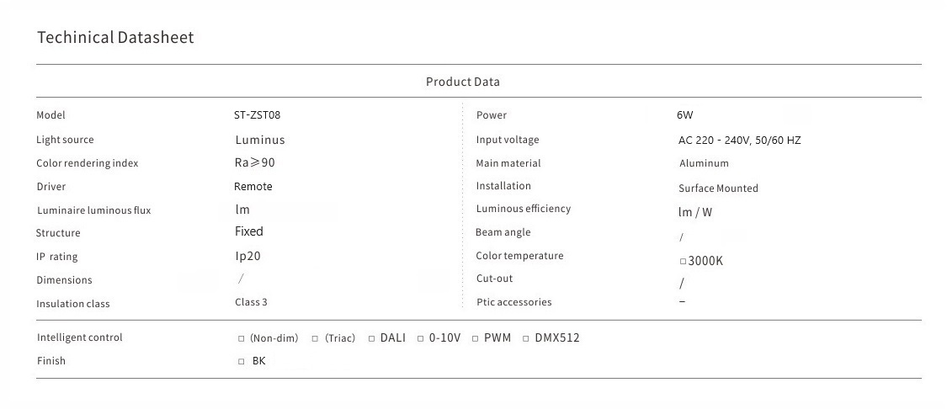
Task: Select the Luminus light source value
Action: coord(260,141)
